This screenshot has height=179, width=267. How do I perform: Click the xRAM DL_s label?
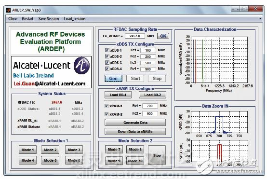[27, 120]
